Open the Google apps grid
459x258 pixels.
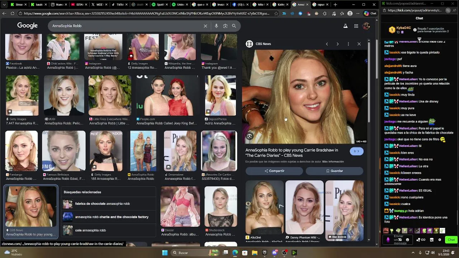[x=356, y=26]
